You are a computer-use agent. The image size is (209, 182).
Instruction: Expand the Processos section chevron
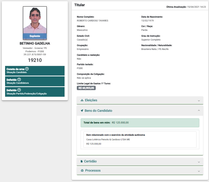pos(199,171)
